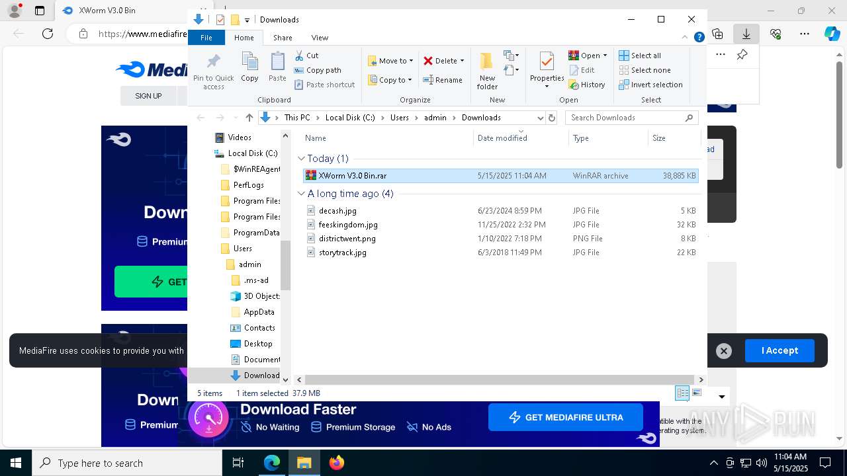Create a New folder

tap(487, 71)
